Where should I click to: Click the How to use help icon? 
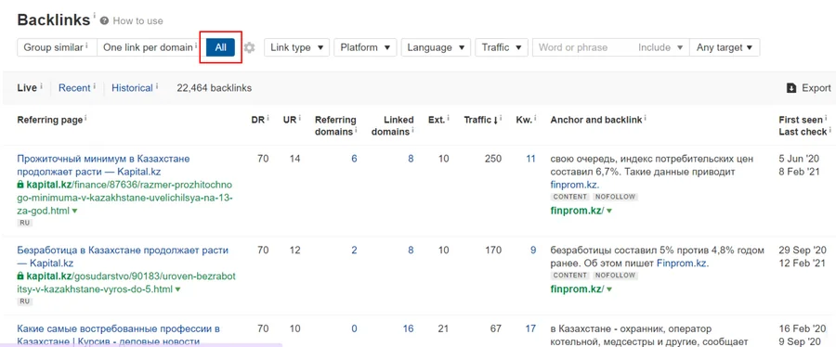point(104,20)
